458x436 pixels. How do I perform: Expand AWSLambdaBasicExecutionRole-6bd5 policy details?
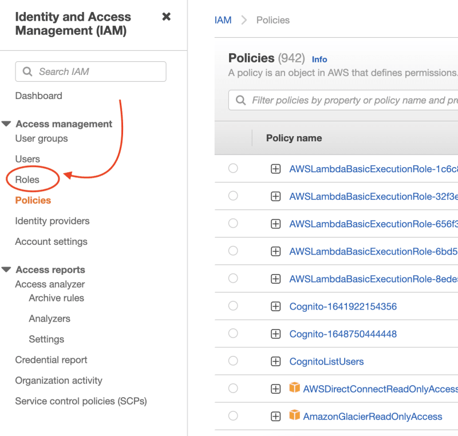pyautogui.click(x=276, y=252)
